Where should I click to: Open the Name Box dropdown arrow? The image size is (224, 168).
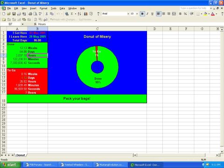[23, 24]
